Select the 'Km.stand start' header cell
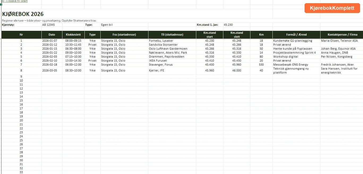Screen dimensions: 363x174 tap(210, 35)
